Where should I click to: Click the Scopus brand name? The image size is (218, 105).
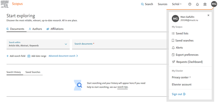(x=17, y=4)
